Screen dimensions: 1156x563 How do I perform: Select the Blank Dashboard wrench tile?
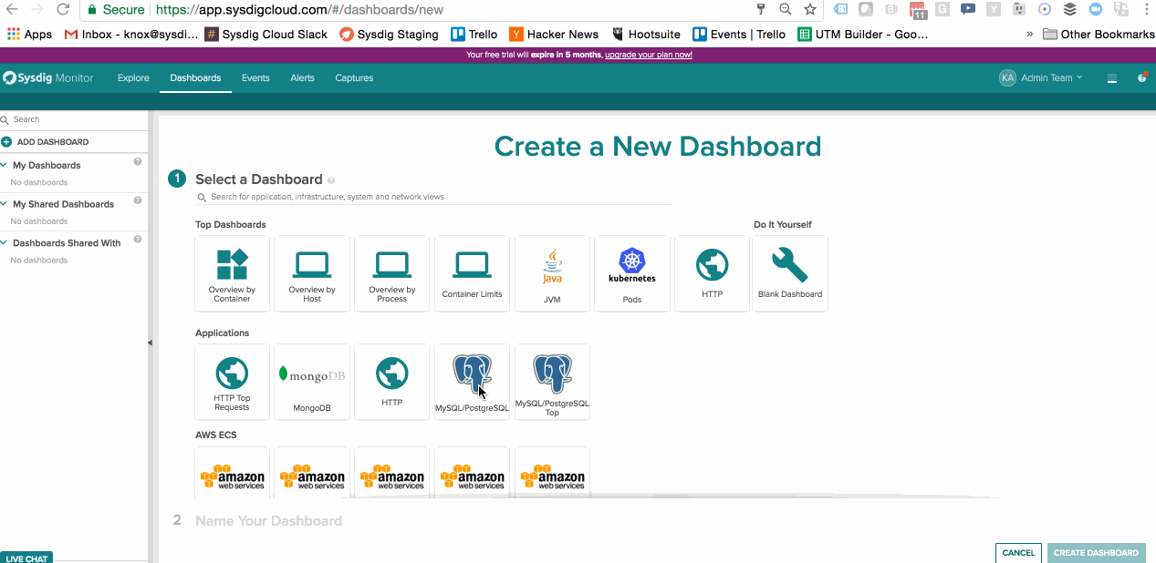(790, 273)
